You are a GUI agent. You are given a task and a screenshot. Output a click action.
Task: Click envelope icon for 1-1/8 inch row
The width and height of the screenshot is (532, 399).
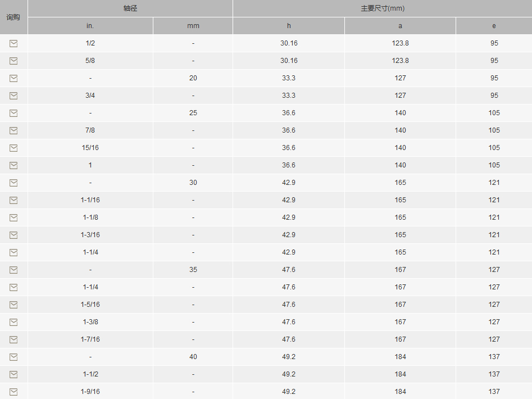[x=13, y=217]
